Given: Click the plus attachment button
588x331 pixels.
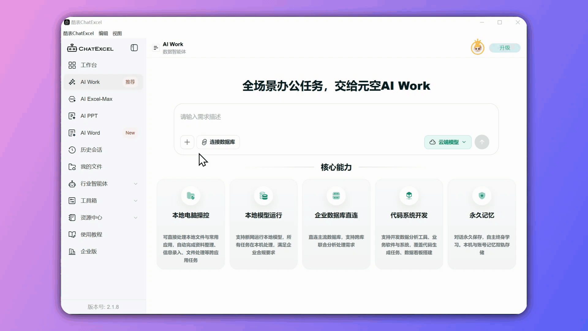Looking at the screenshot, I should pyautogui.click(x=187, y=142).
